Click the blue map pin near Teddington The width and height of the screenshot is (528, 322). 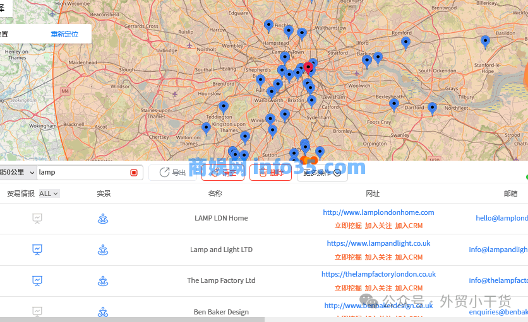coord(224,108)
